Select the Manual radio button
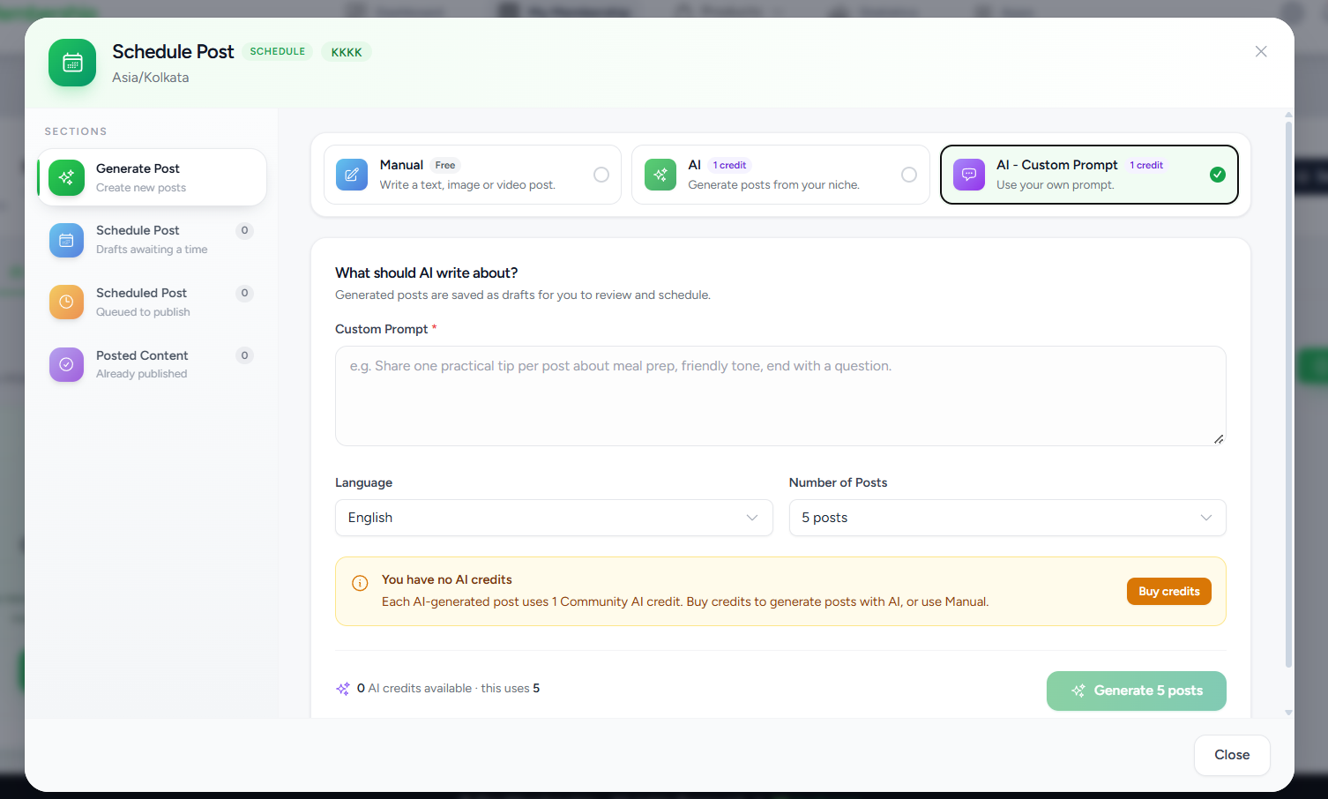 tap(601, 175)
